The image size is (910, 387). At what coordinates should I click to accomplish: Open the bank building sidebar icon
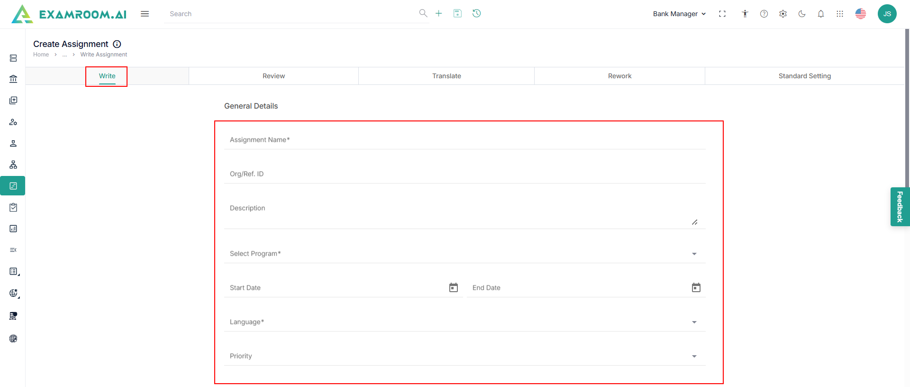pyautogui.click(x=13, y=79)
